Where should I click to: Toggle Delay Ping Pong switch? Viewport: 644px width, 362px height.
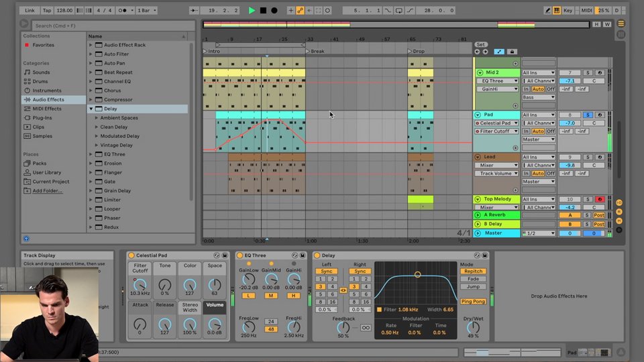[x=473, y=301]
